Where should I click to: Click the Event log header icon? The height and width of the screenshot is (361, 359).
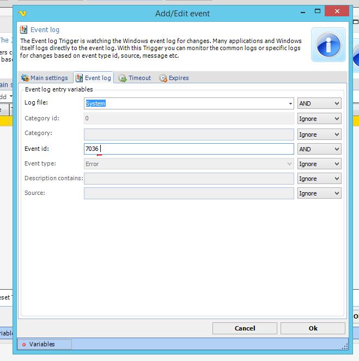tap(23, 30)
